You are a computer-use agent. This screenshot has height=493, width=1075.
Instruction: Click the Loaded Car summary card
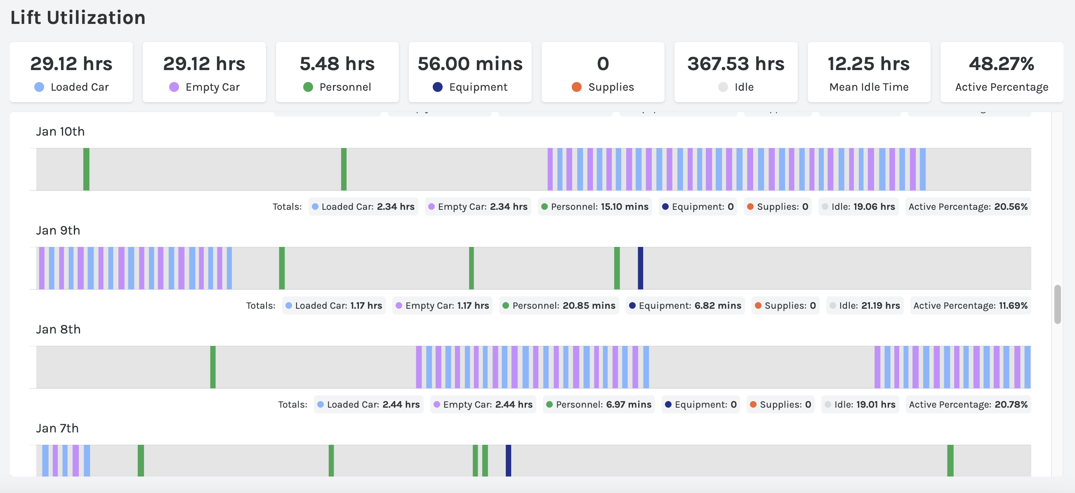click(x=71, y=72)
